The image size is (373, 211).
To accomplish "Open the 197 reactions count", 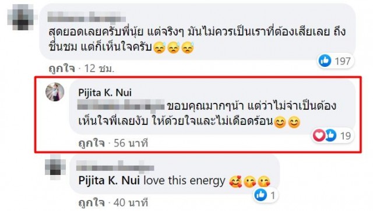I will [343, 61].
